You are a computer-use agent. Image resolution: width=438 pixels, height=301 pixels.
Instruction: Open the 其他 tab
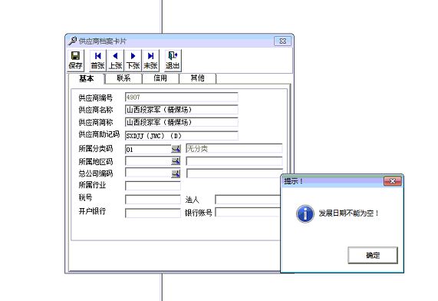click(x=197, y=78)
